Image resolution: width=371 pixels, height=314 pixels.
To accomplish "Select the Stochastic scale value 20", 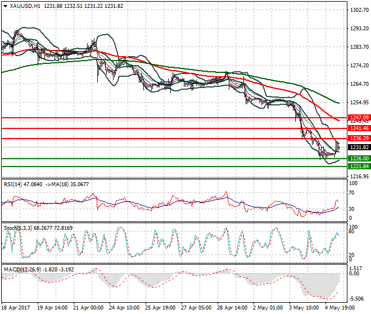I will click(x=351, y=255).
